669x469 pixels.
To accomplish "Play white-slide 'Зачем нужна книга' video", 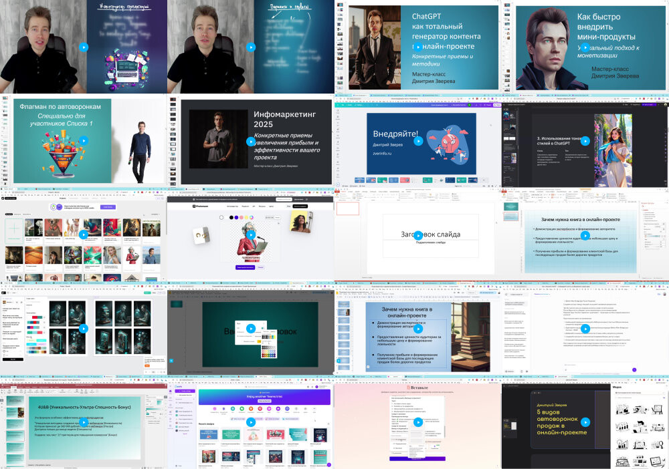I will [x=585, y=234].
